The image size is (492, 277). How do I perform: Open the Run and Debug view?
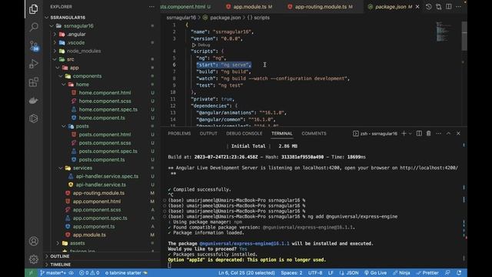(34, 64)
